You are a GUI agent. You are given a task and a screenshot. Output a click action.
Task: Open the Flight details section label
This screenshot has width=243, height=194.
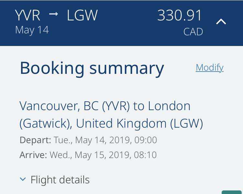[60, 180]
